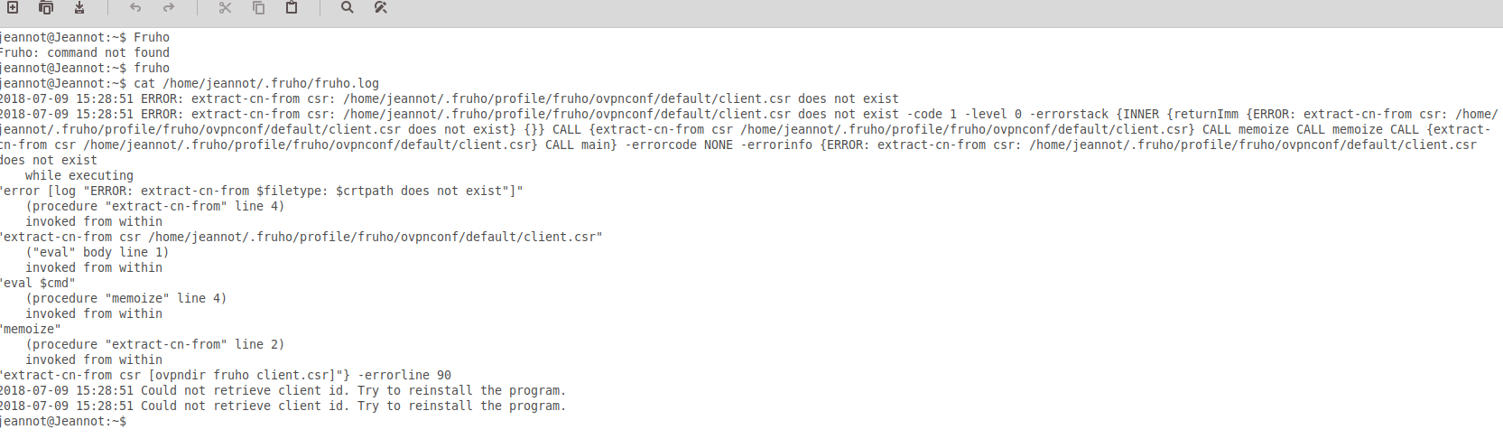
Task: Click the find and replace icon
Action: click(381, 7)
